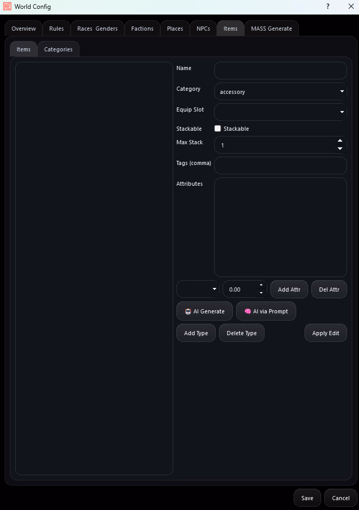Click the Delete Type button

tap(241, 333)
